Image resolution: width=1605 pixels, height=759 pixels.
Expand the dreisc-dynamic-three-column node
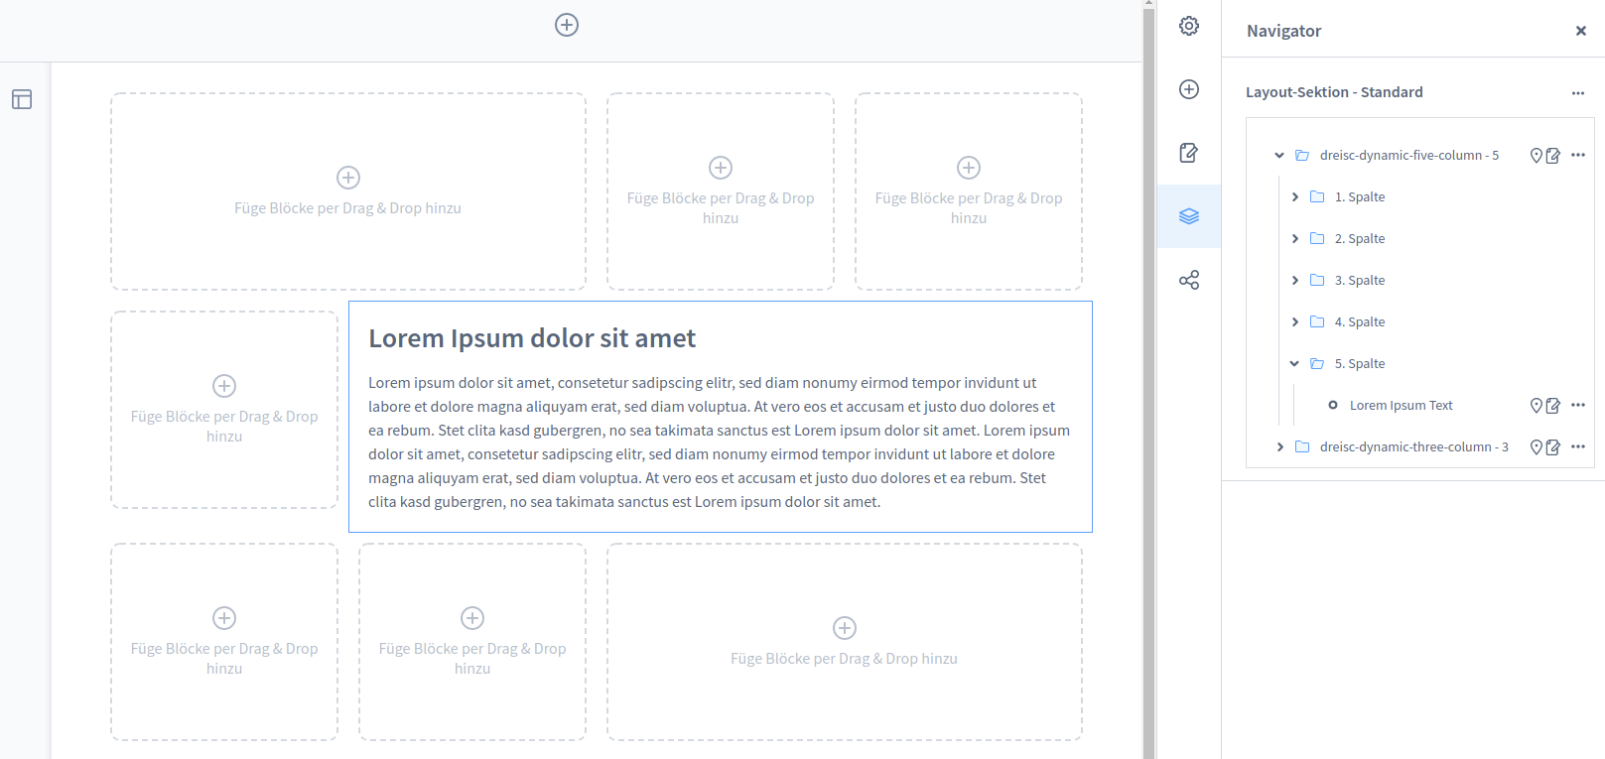[x=1279, y=446]
